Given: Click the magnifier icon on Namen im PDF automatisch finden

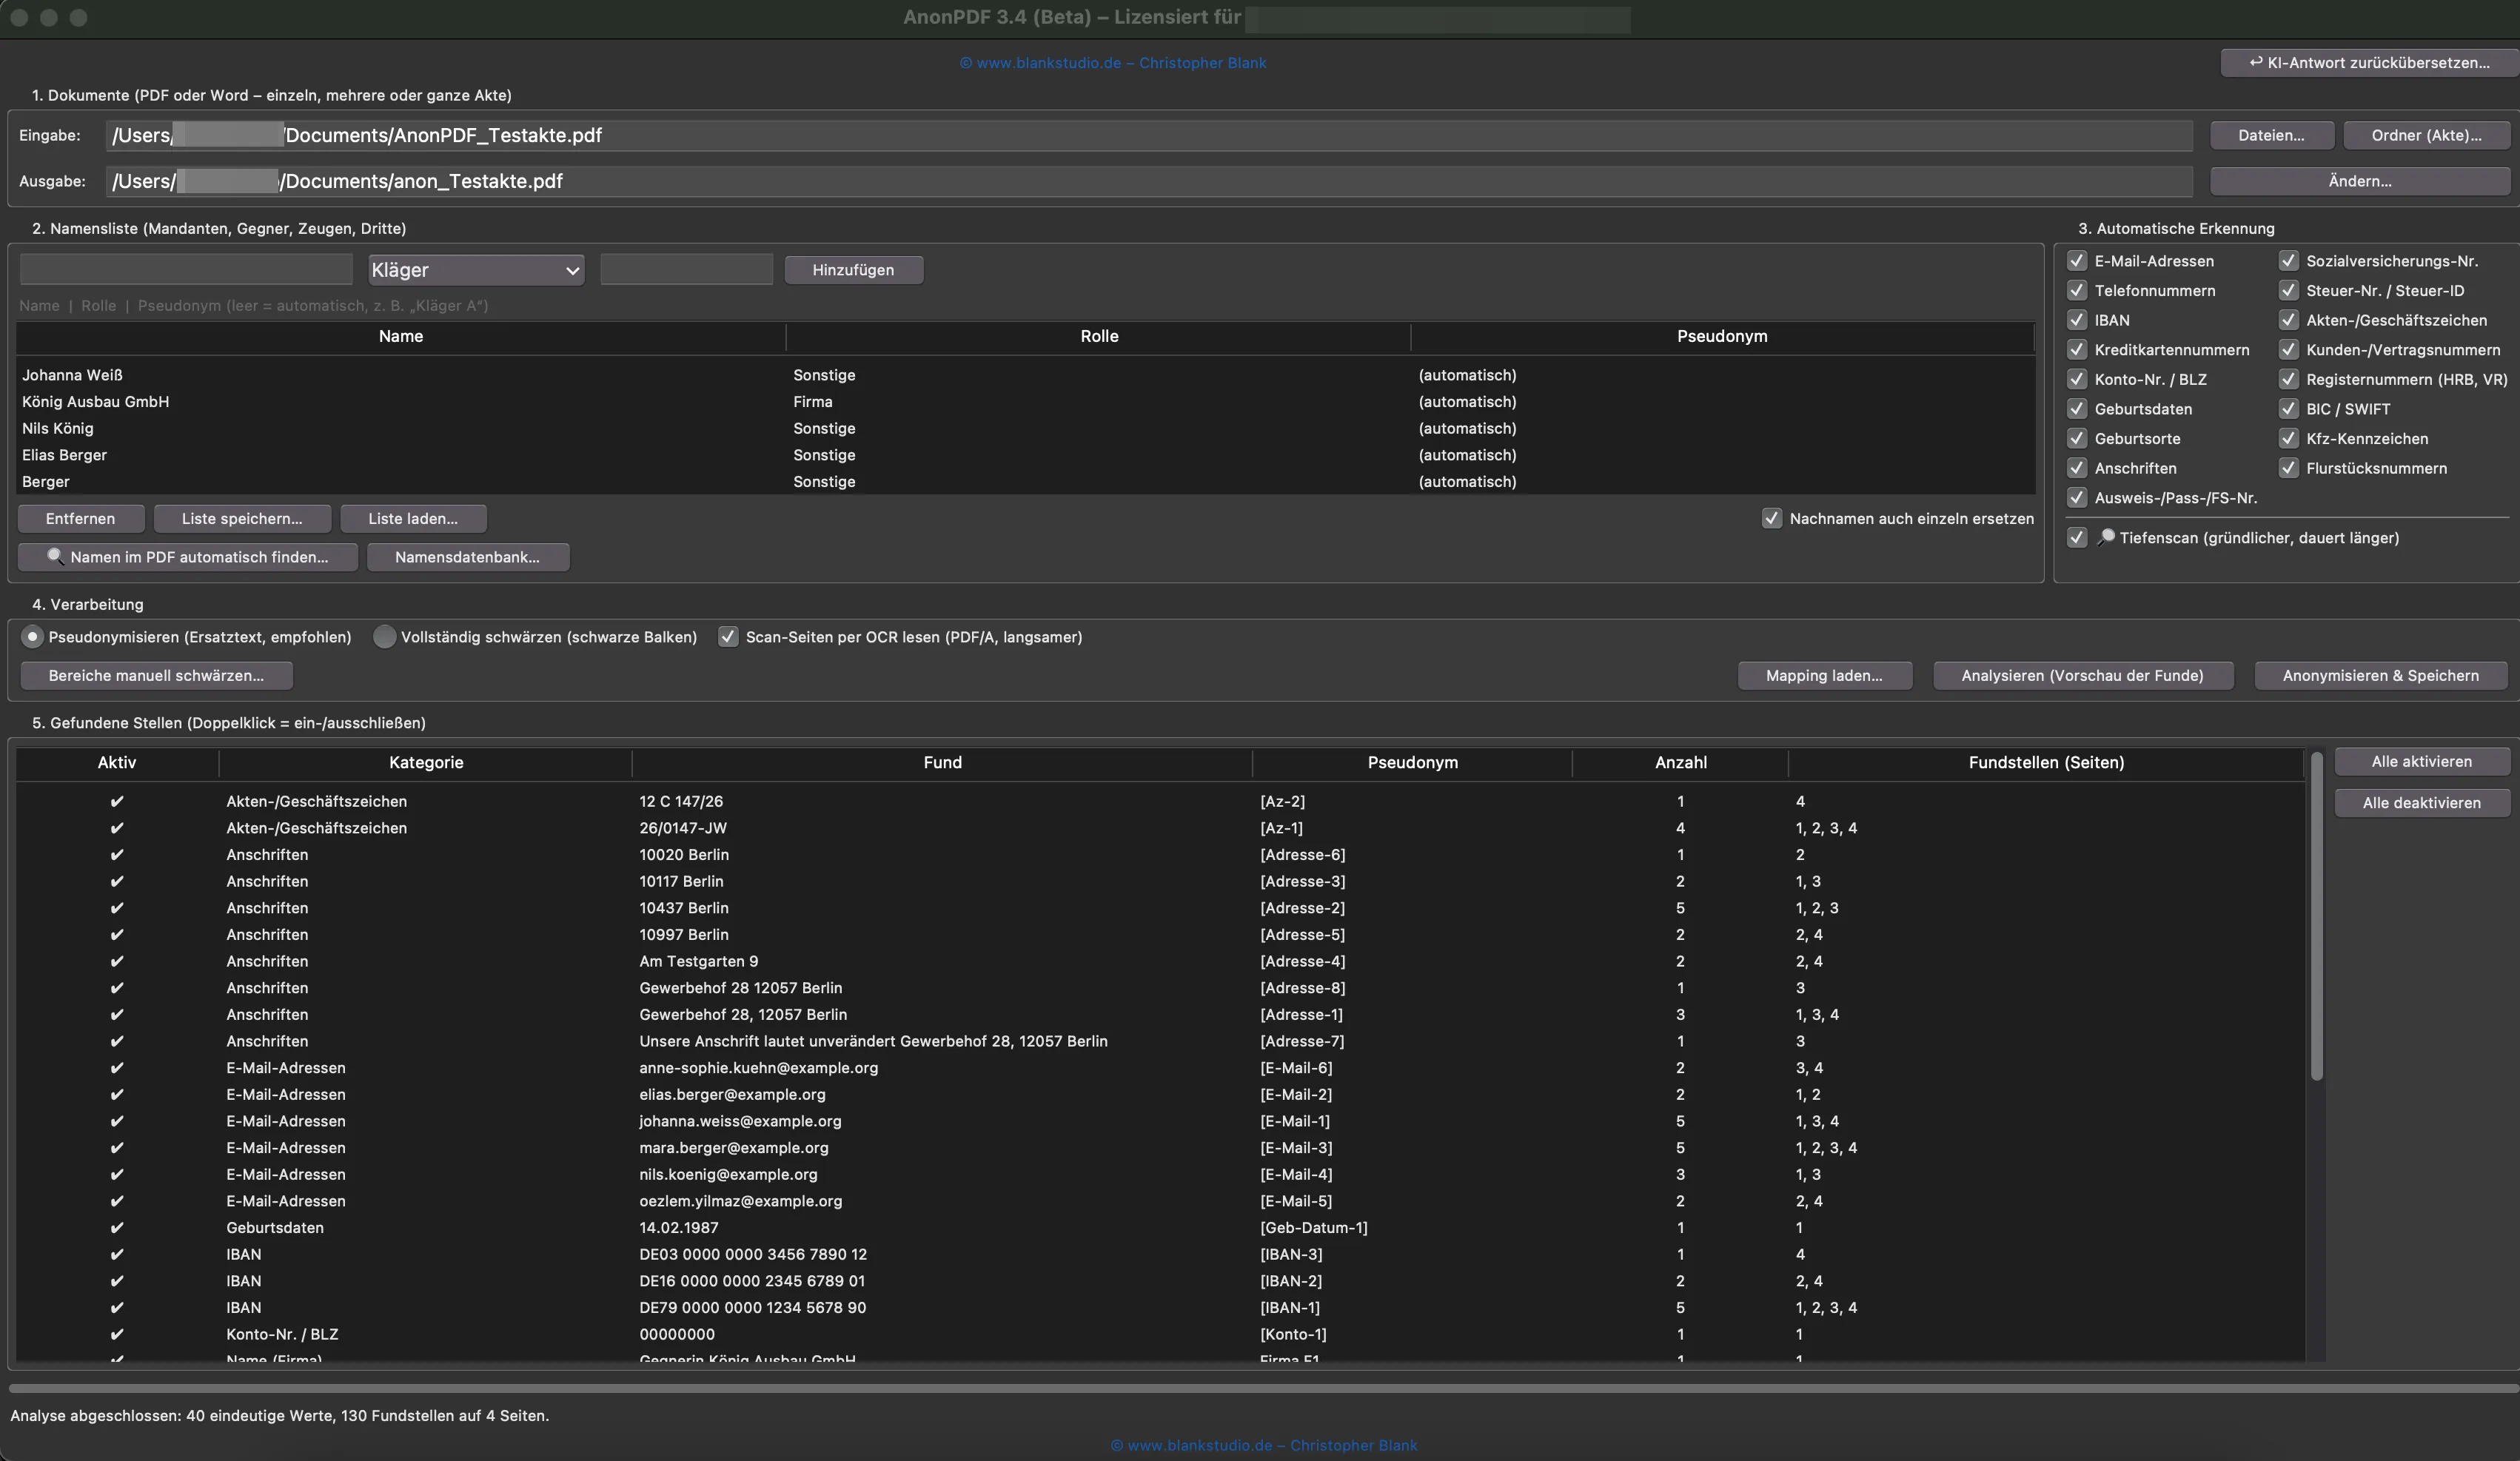Looking at the screenshot, I should (x=55, y=556).
